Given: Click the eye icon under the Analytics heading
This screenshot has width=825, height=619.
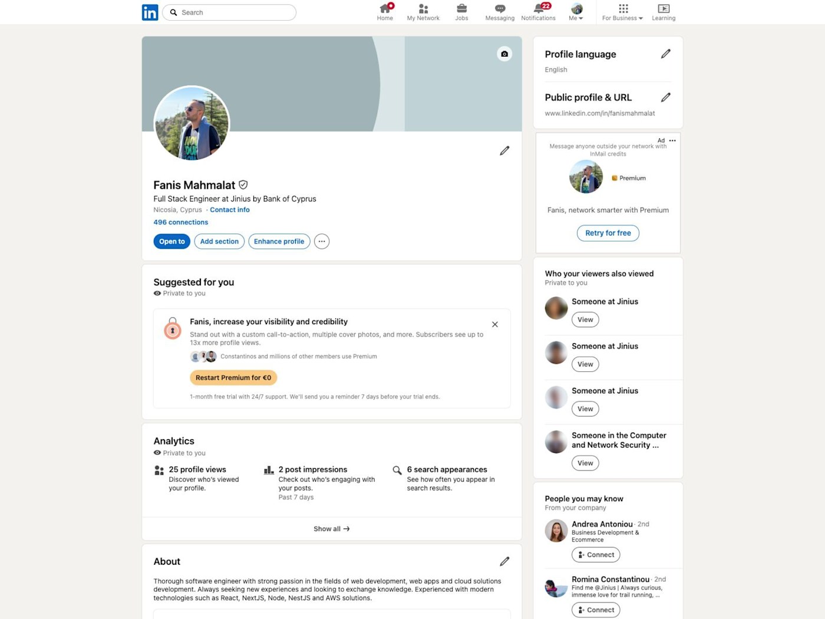Looking at the screenshot, I should (157, 453).
